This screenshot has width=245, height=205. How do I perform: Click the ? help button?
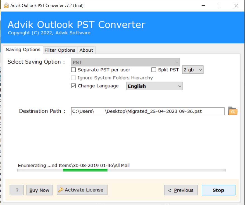pos(17,190)
